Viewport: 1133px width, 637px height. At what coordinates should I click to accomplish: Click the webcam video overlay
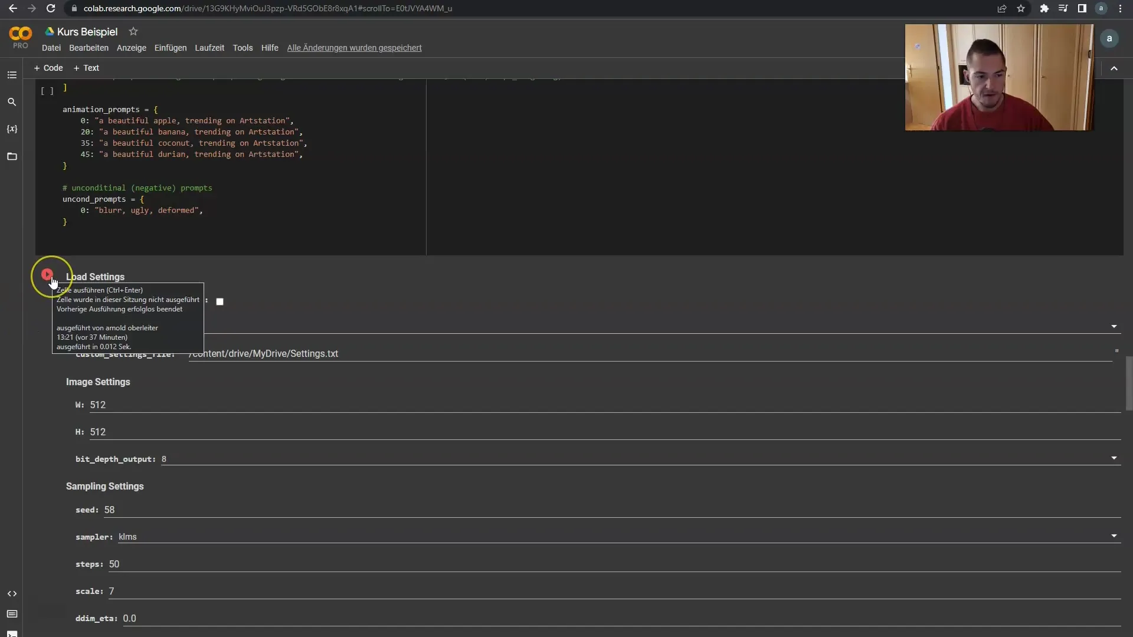pyautogui.click(x=999, y=77)
